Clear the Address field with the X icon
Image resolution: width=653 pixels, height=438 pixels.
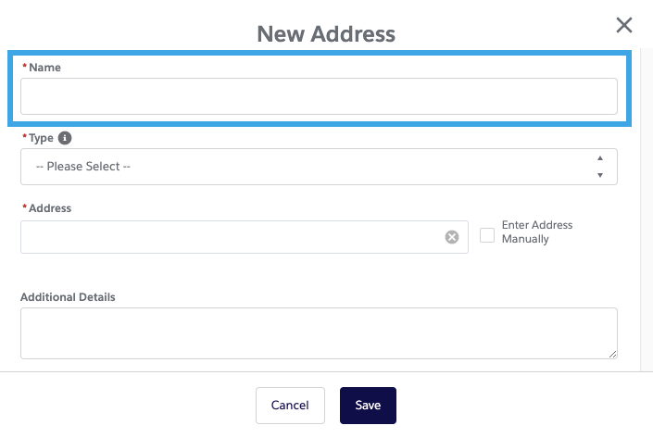(452, 237)
